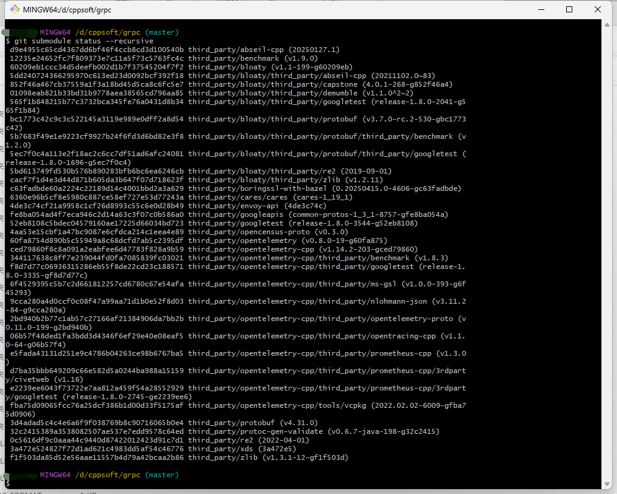
Task: Click third_party/opentelemetry-cpp (v1.14.2-203) path
Action: [251, 249]
